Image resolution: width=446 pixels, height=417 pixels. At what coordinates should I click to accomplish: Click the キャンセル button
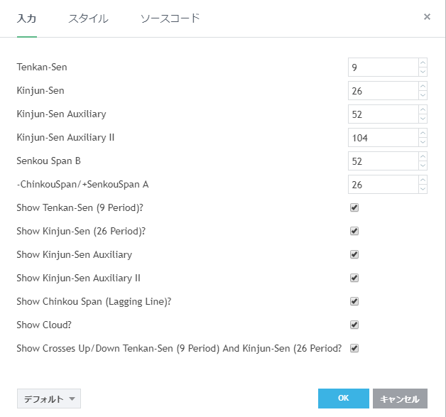coord(400,399)
